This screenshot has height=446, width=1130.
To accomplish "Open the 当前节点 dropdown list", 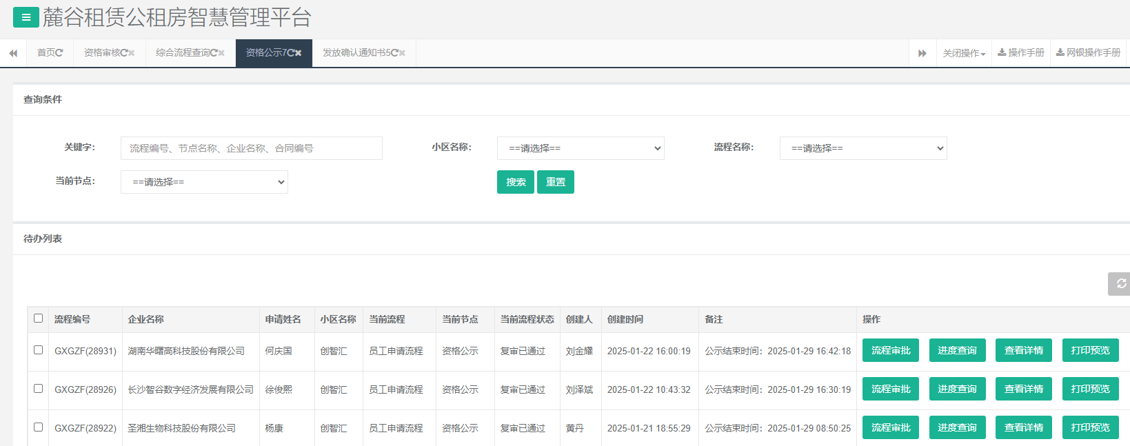I will coord(204,182).
